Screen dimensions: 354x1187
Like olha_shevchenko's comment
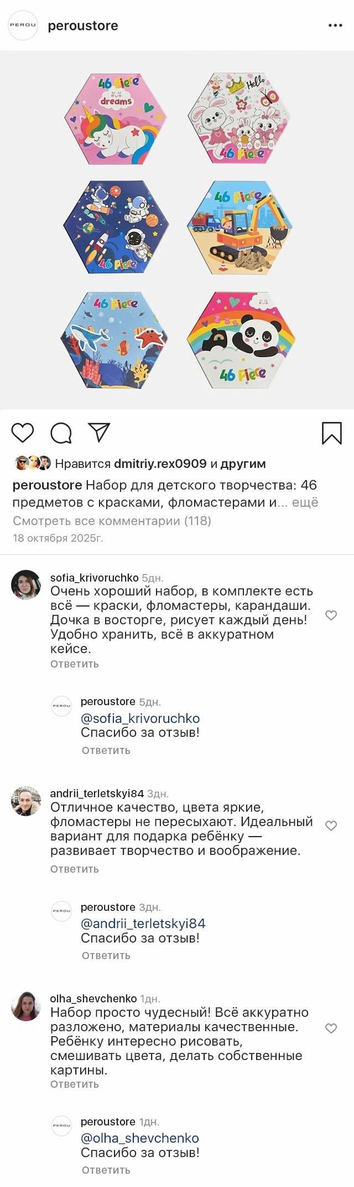pyautogui.click(x=331, y=1028)
